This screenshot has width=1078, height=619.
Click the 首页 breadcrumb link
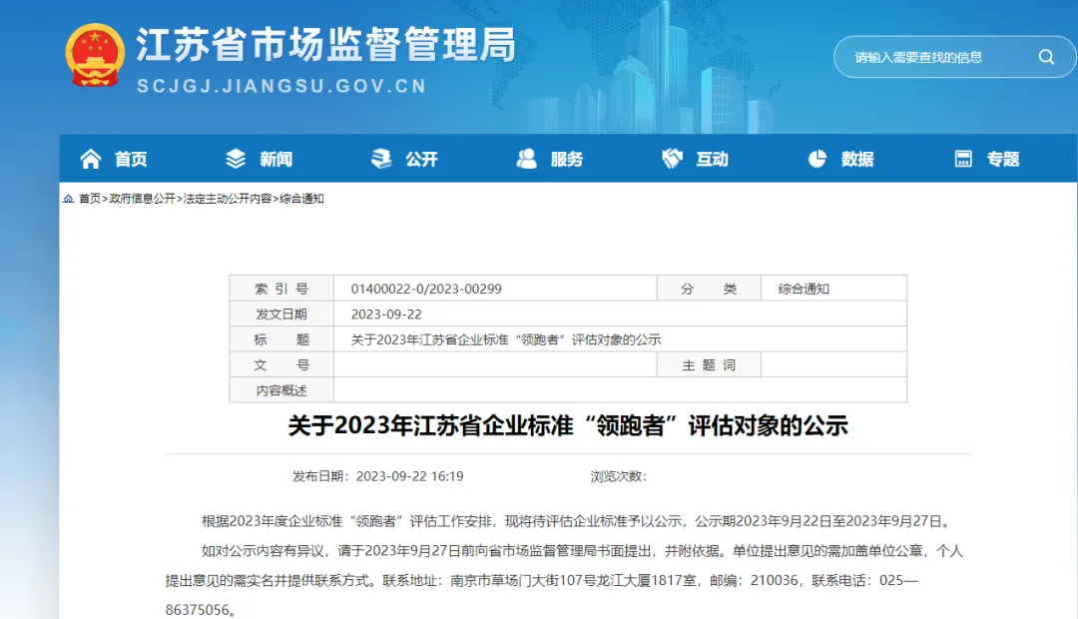tap(90, 199)
